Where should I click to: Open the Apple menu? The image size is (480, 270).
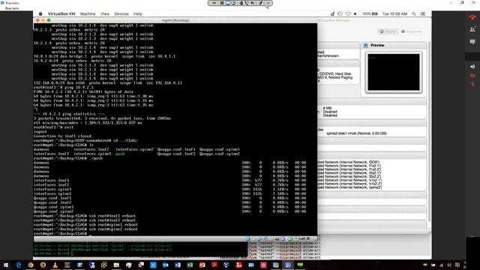[40, 13]
